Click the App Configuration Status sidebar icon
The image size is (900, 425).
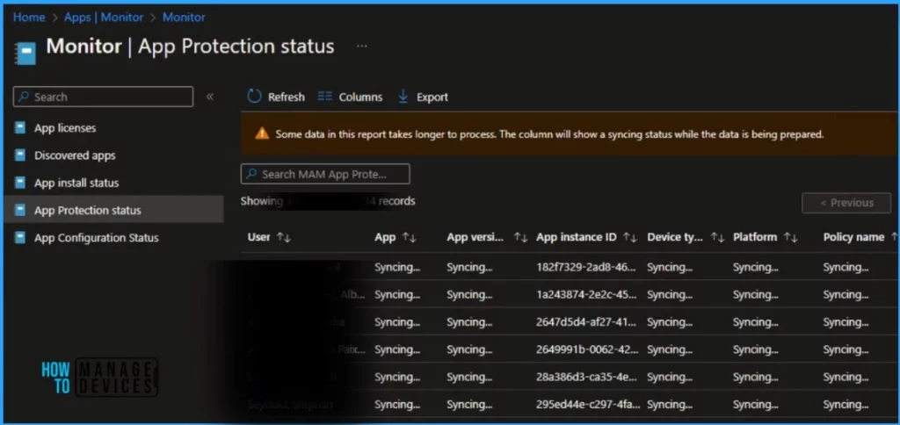point(20,237)
